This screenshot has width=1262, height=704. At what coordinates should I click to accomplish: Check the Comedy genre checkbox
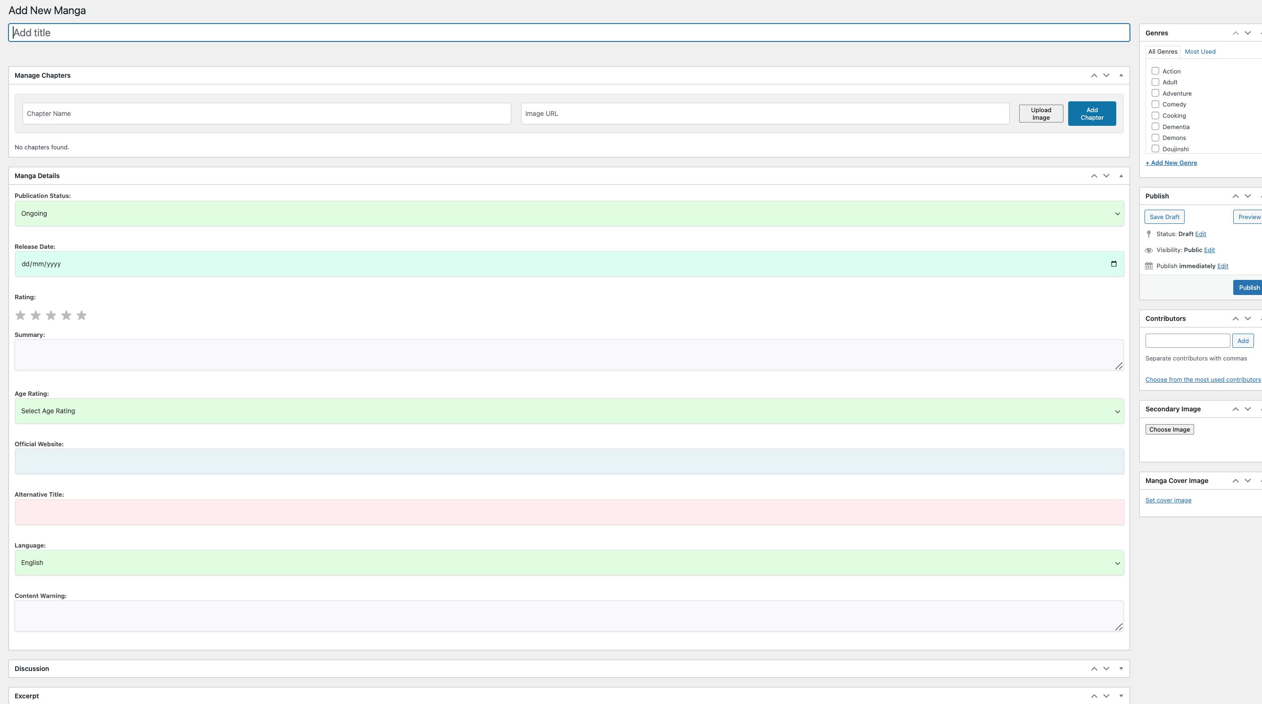point(1155,104)
